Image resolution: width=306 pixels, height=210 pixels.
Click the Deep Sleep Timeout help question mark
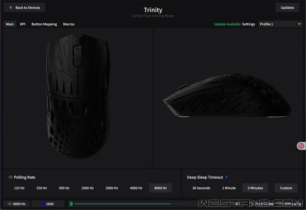[x=227, y=177]
